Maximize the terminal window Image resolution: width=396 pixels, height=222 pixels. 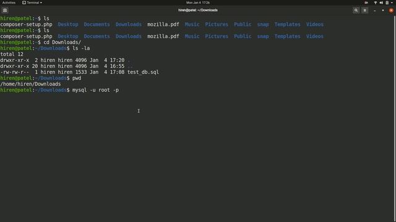tap(383, 10)
